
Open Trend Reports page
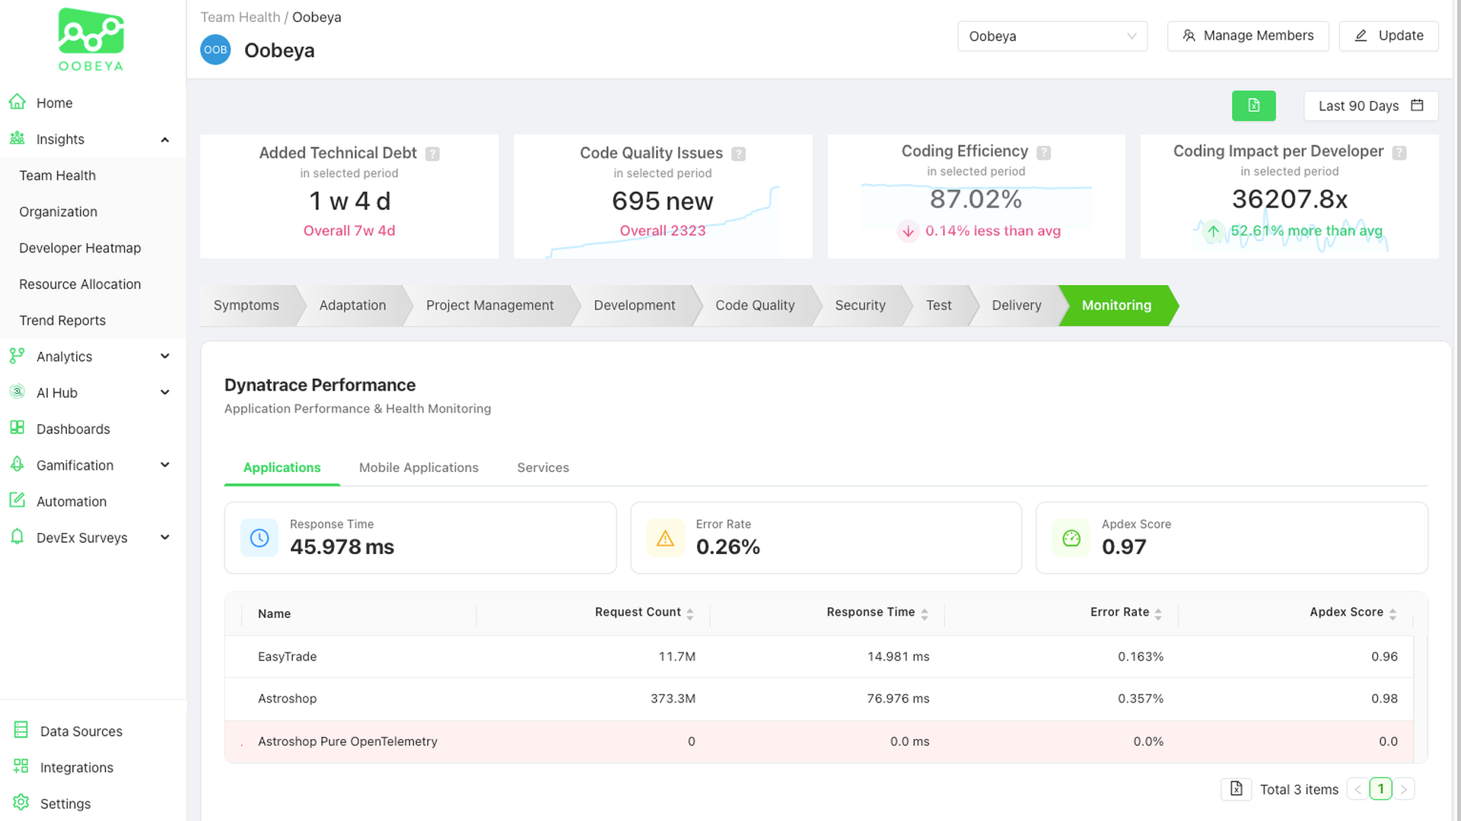[x=62, y=321]
